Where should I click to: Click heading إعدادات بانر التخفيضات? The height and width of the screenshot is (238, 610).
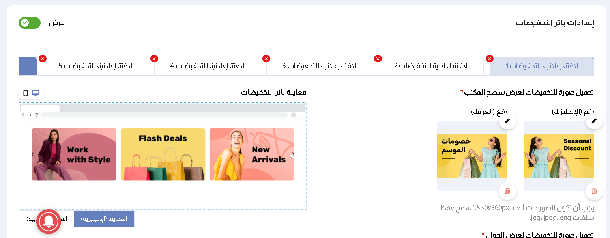tap(555, 23)
